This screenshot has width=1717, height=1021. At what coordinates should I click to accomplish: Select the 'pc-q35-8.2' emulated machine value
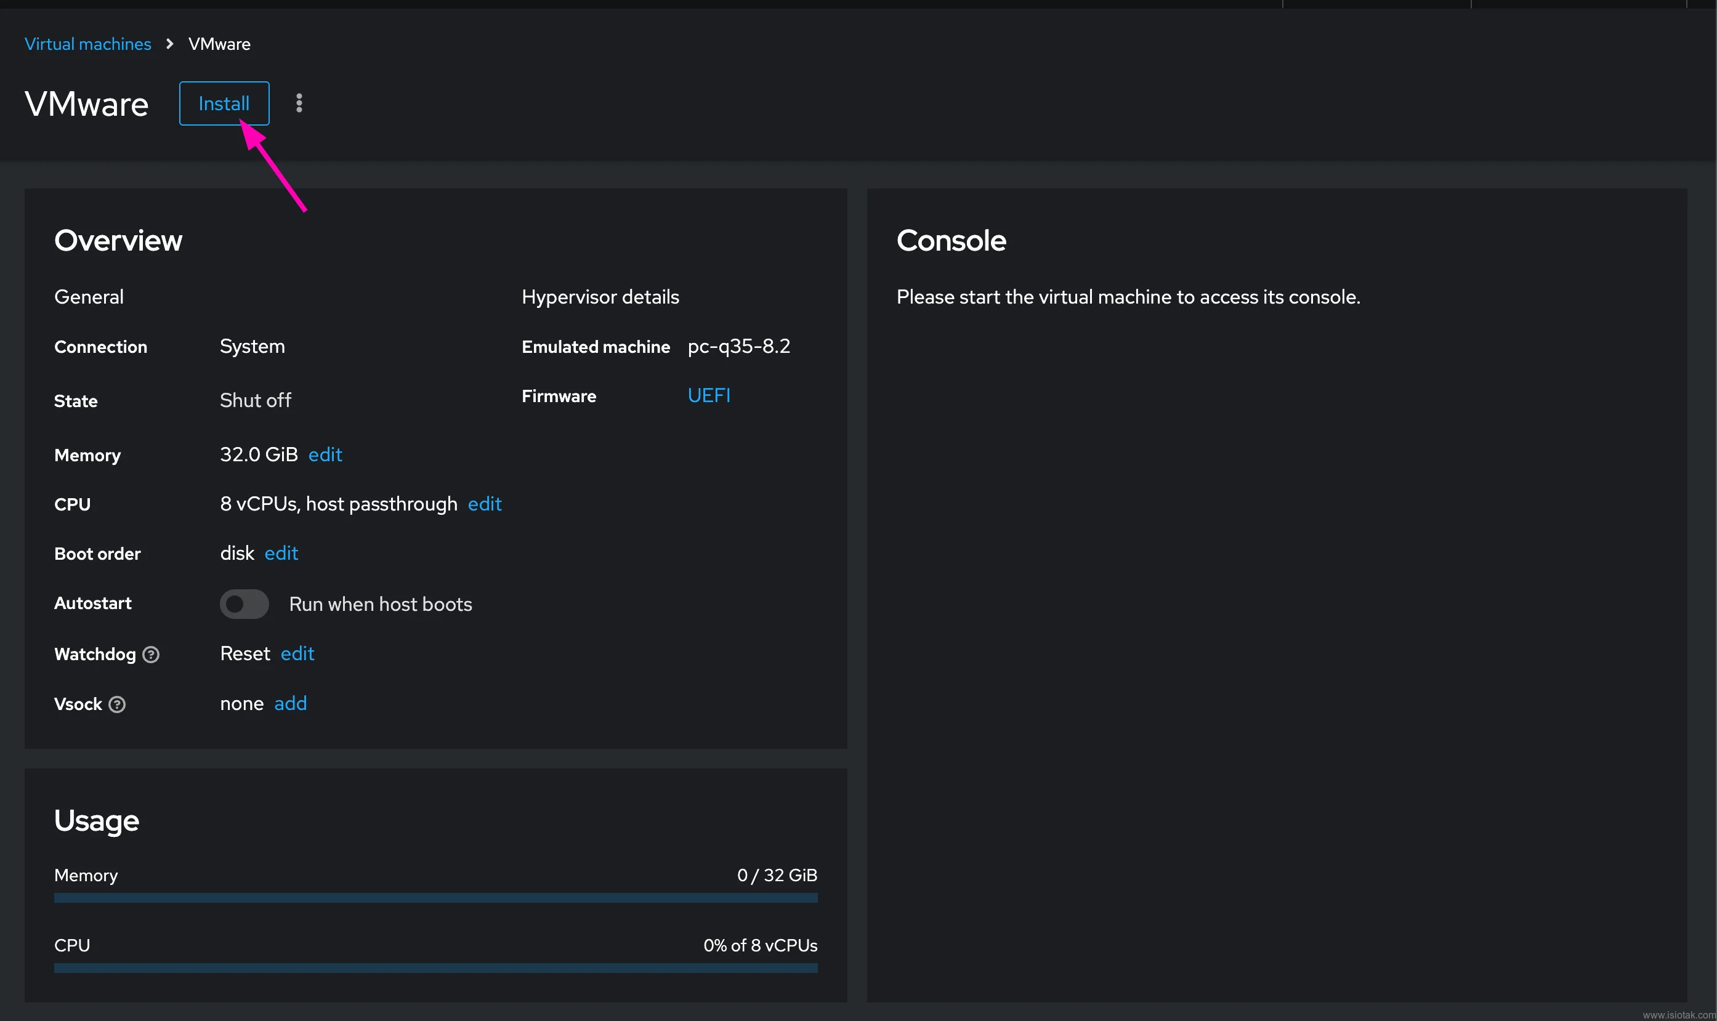[x=739, y=346]
